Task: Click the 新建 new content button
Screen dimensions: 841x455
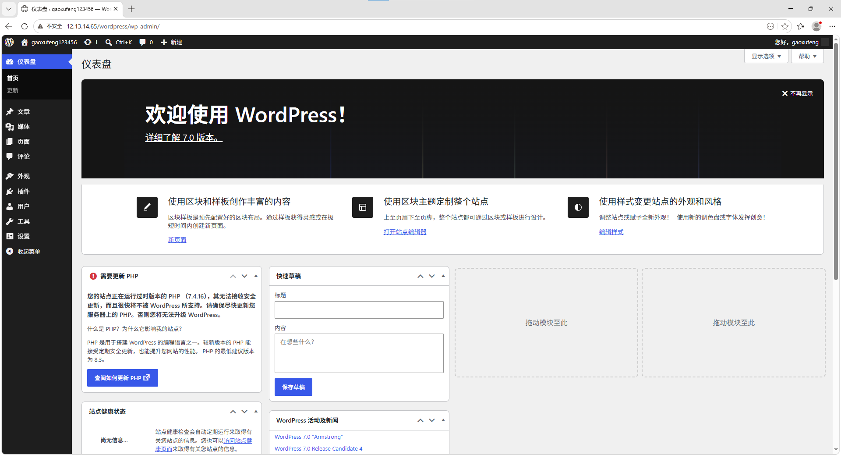Action: click(171, 42)
